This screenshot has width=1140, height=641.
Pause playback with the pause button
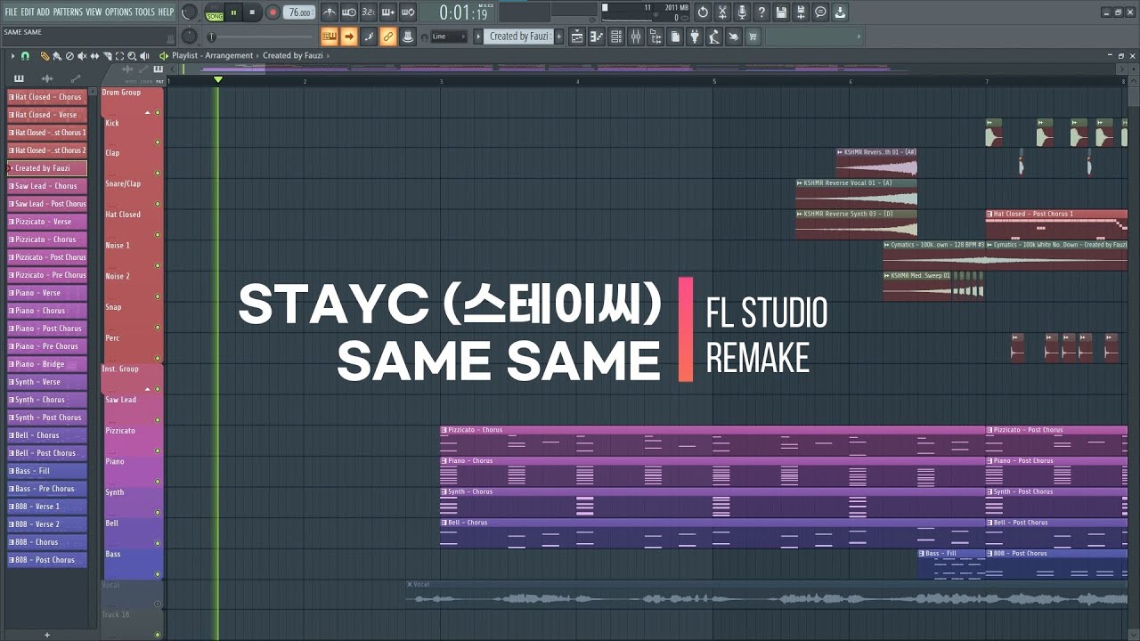233,12
